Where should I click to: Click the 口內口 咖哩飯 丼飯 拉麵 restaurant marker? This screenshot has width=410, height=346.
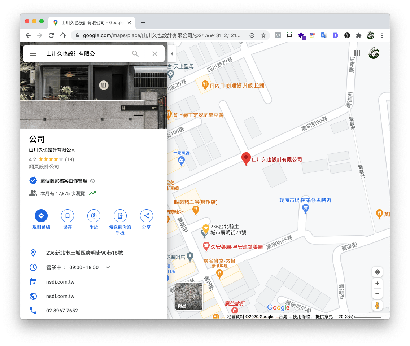205,85
